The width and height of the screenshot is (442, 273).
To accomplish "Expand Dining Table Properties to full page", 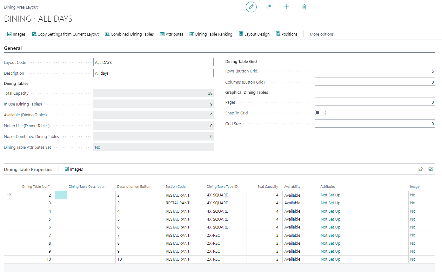I will tap(431, 169).
